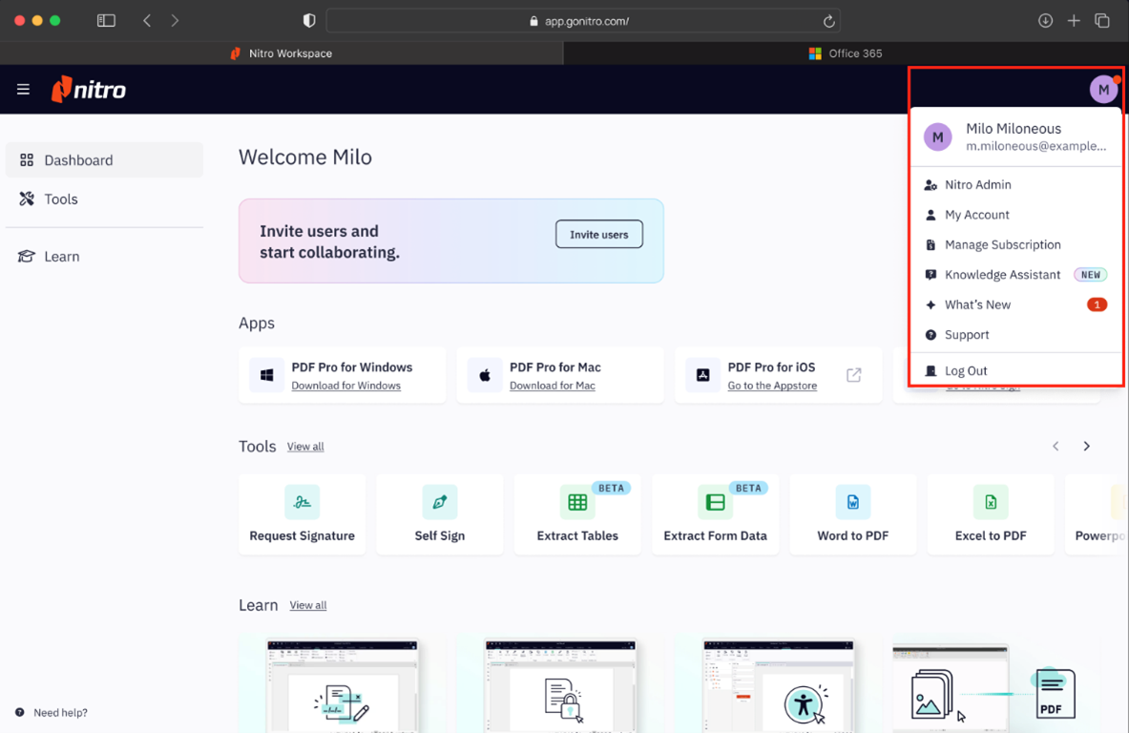Click the browser address bar
1129x733 pixels.
coord(584,21)
